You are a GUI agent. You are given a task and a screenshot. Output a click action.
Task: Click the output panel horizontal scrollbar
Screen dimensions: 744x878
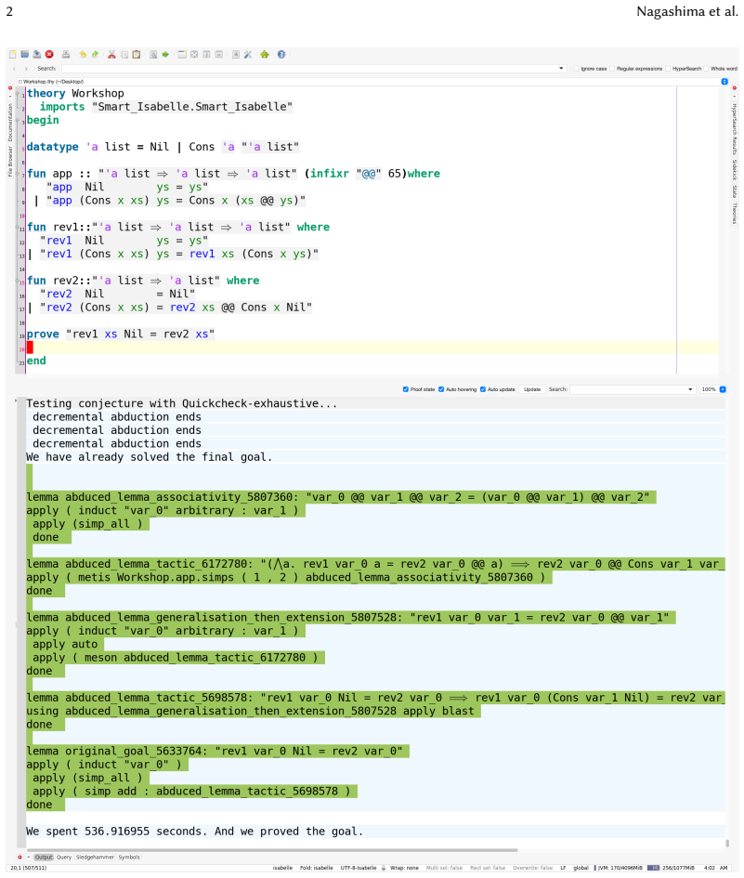click(x=271, y=850)
